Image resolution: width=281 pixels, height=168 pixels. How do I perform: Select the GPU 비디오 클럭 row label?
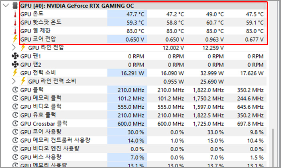click(41, 106)
